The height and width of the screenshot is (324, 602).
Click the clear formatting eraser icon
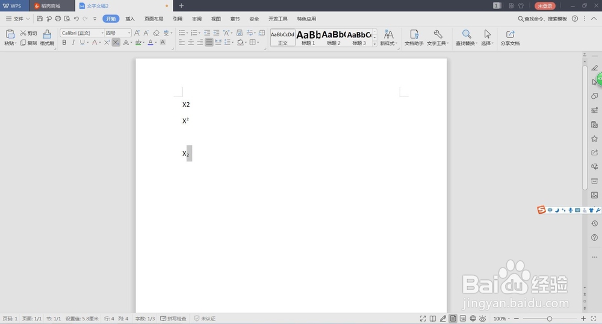pos(157,33)
